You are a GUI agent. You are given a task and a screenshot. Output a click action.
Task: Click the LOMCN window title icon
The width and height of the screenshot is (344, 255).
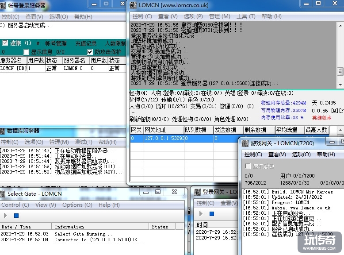click(x=133, y=5)
